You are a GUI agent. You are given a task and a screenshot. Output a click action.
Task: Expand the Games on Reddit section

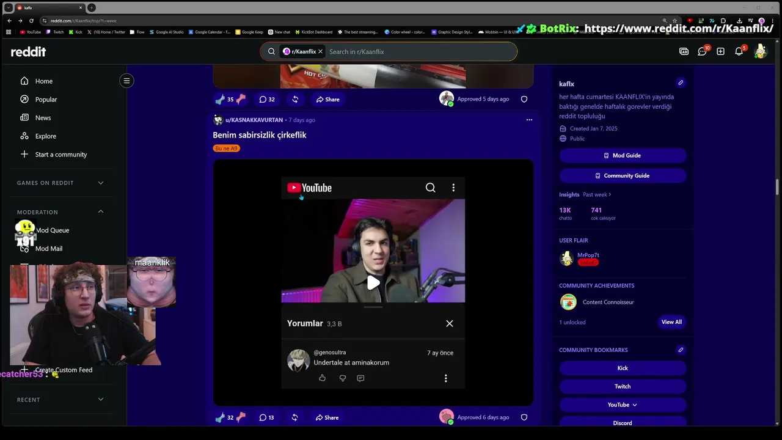(101, 183)
